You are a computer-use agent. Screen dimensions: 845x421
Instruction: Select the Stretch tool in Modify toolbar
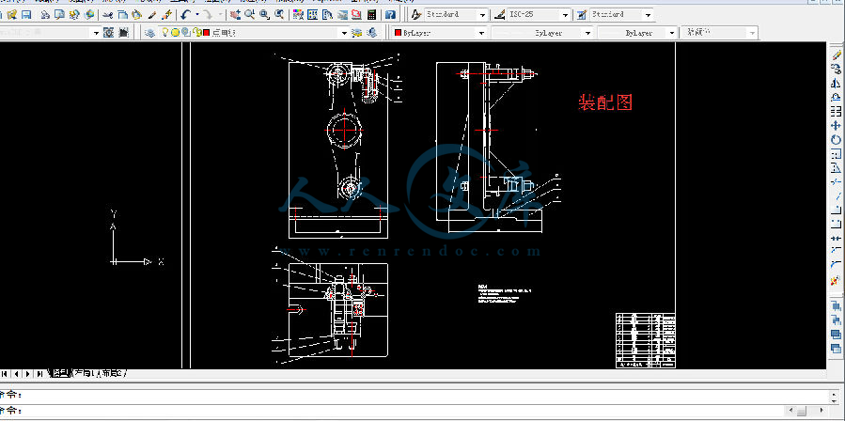point(836,167)
